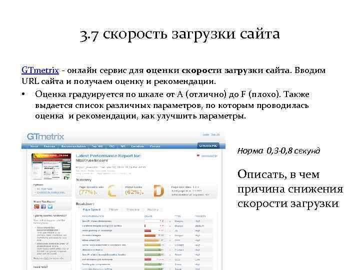
Task: Click the GTmetrix PRO button
Action: [208, 146]
